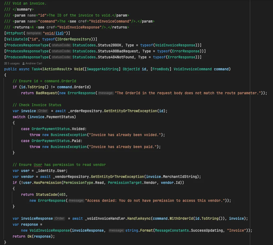Select the HttpPost attribute name
This screenshot has width=273, height=245.
coord(15,33)
